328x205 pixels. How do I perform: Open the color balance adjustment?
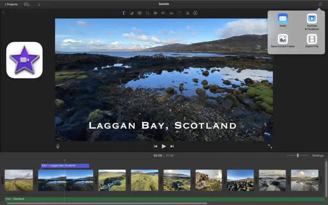pos(131,13)
